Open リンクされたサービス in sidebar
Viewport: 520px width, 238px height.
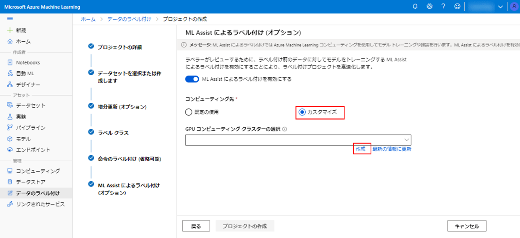[40, 204]
